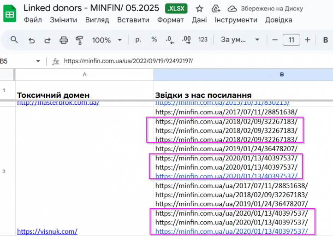Format as percent
333x236 pixels.
coord(154,40)
